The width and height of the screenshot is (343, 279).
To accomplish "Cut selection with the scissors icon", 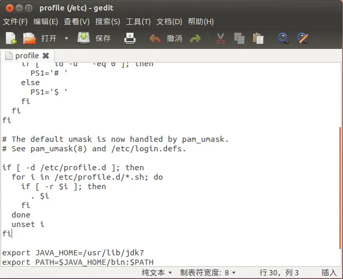I will coord(220,38).
